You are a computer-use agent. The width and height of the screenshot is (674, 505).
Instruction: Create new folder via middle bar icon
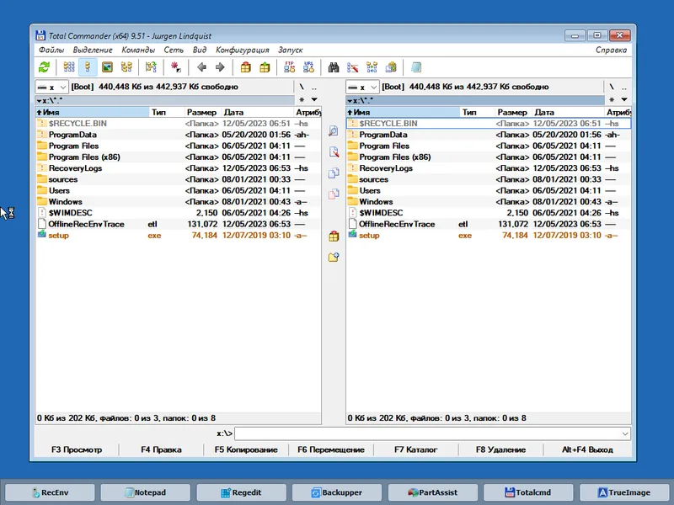click(x=334, y=258)
